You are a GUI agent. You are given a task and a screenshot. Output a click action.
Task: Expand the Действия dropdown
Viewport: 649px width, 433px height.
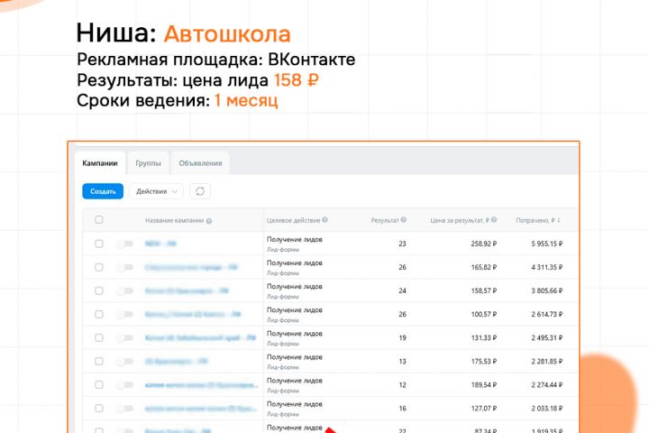(x=156, y=191)
